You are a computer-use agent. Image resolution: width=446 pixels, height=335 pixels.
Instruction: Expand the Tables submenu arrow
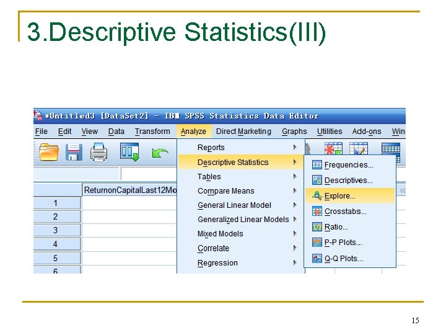pyautogui.click(x=295, y=177)
